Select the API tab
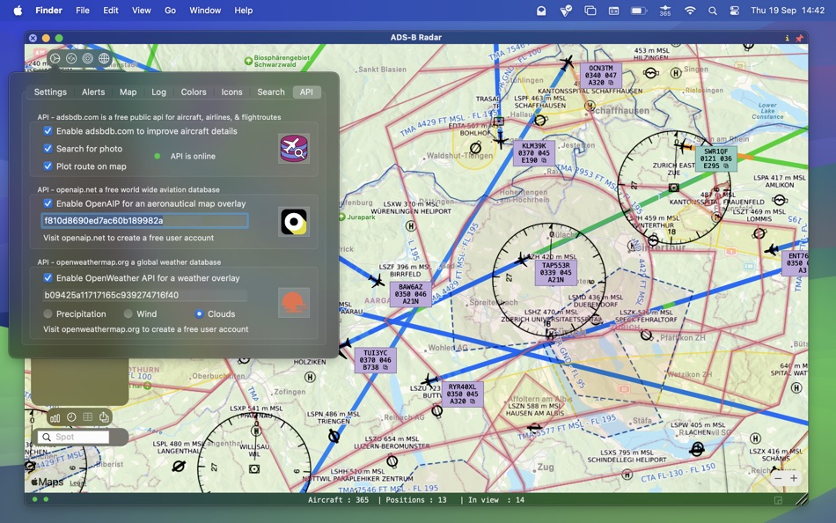This screenshot has height=523, width=836. [x=306, y=92]
